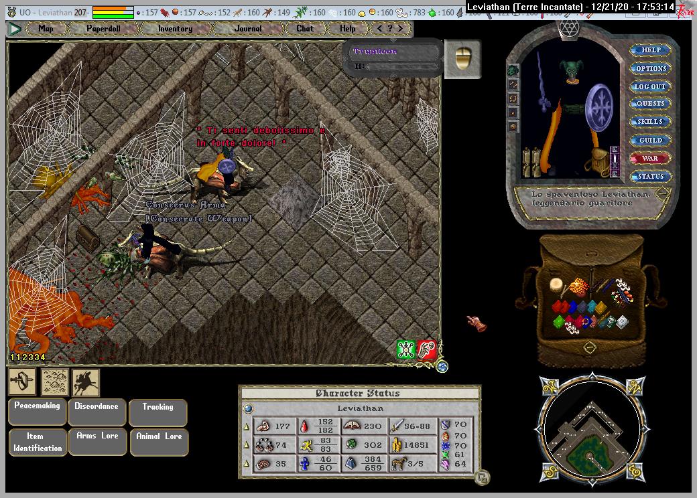
Task: Minimize the paperdoll using the small diamond button
Action: pos(663,193)
